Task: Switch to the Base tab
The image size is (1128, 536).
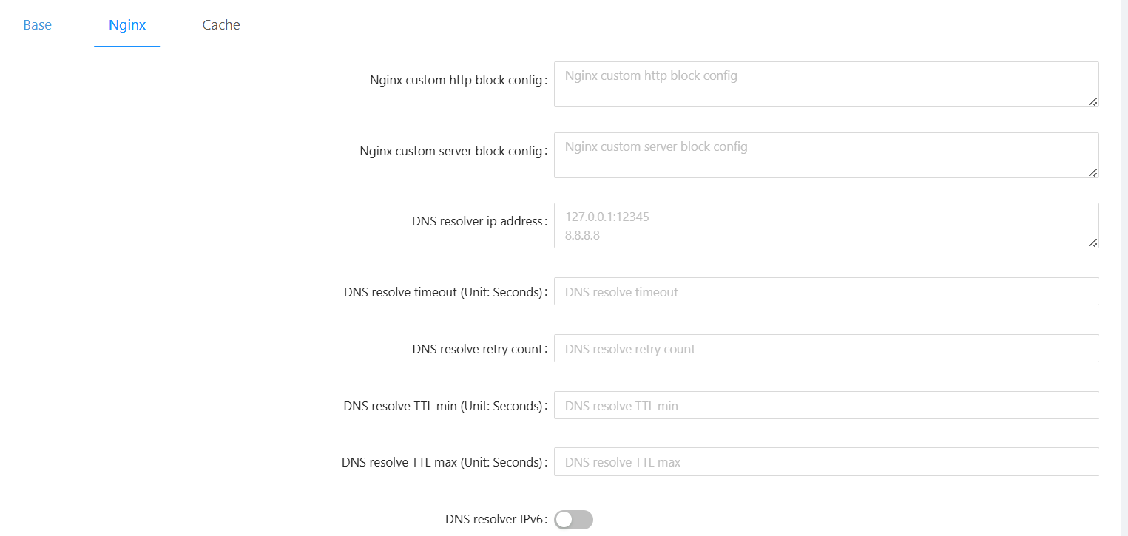Action: coord(37,25)
